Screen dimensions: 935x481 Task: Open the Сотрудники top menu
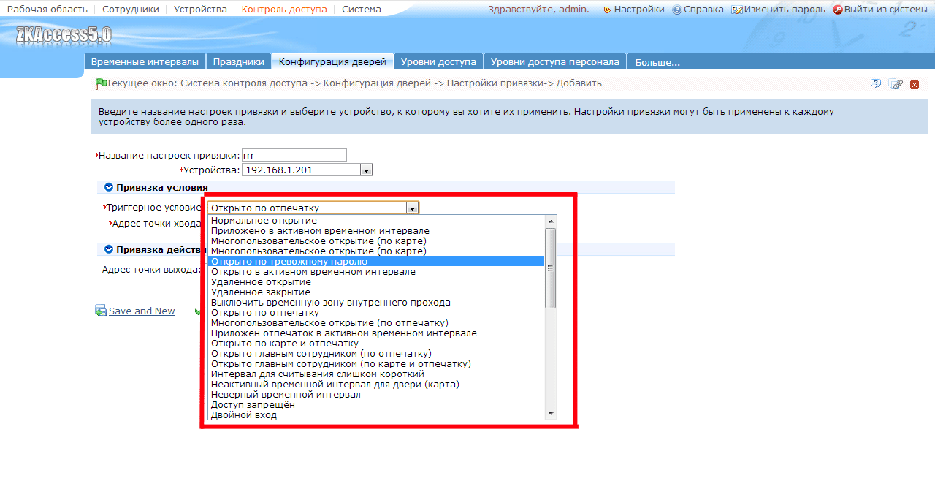pyautogui.click(x=131, y=10)
